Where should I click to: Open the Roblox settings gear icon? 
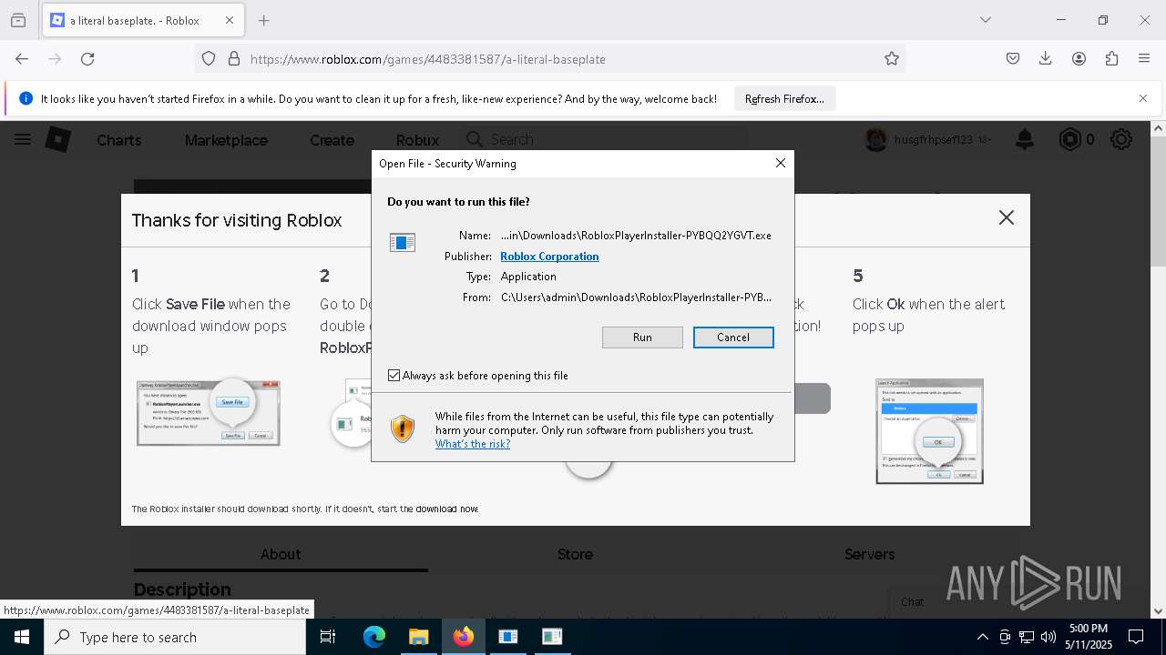click(1121, 139)
